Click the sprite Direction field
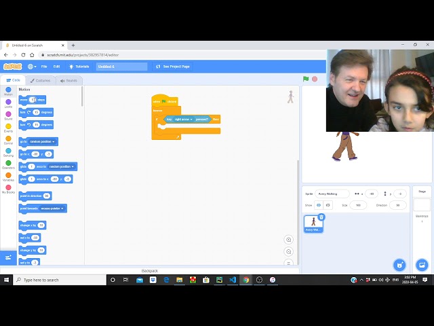Screen dimensions: 434x326 coord(398,205)
